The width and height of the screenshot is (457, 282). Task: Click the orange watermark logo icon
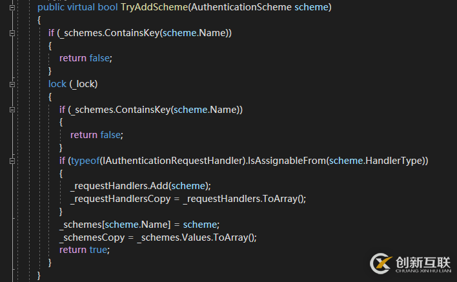point(383,263)
